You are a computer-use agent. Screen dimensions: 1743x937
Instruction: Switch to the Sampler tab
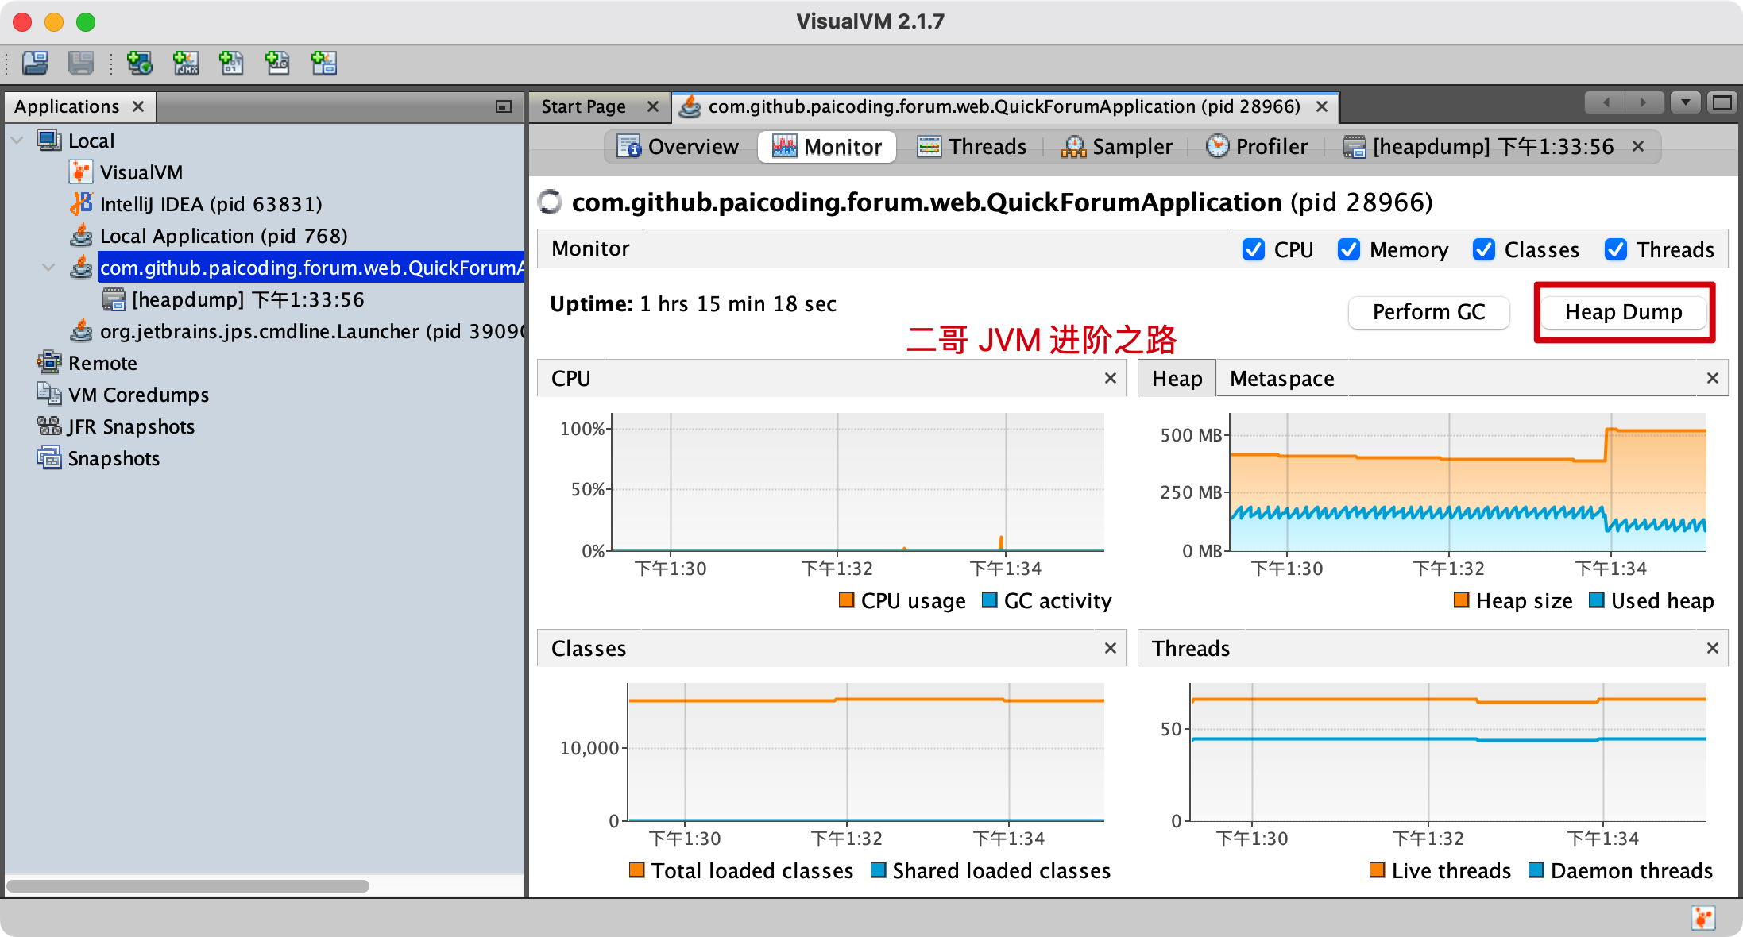1117,147
